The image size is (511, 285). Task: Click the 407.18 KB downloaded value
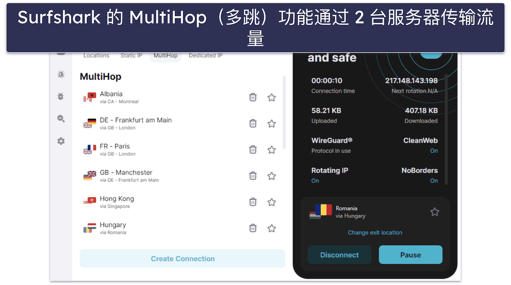(421, 110)
